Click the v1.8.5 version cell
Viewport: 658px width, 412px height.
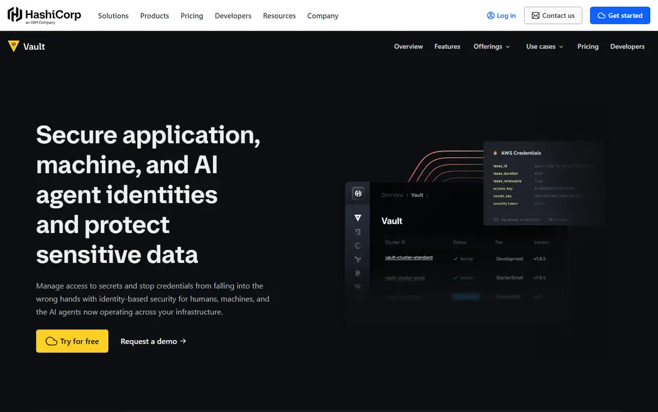click(x=540, y=259)
